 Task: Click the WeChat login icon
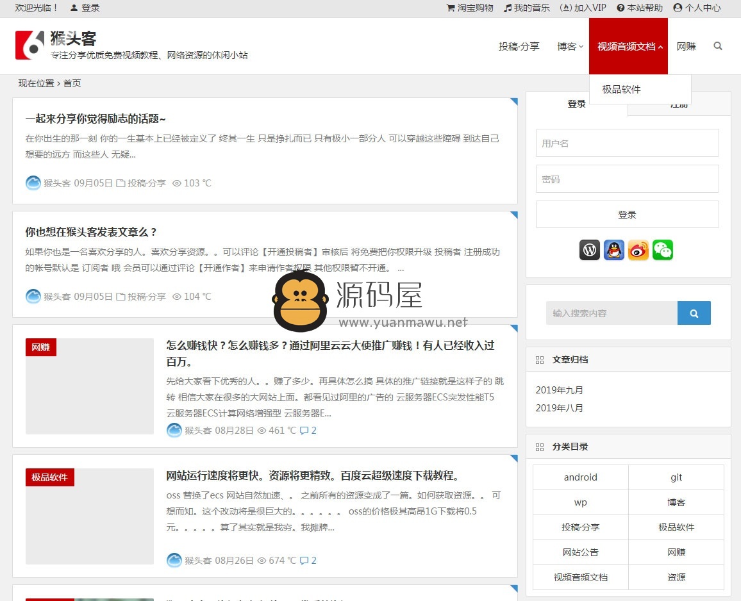pyautogui.click(x=663, y=250)
